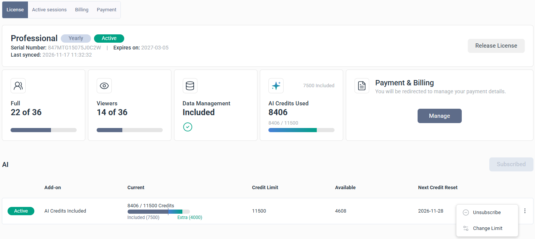This screenshot has width=535, height=239.
Task: Click the Subscribed button in AI section
Action: pos(511,164)
